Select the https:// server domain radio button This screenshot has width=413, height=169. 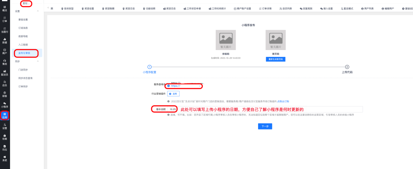169,86
